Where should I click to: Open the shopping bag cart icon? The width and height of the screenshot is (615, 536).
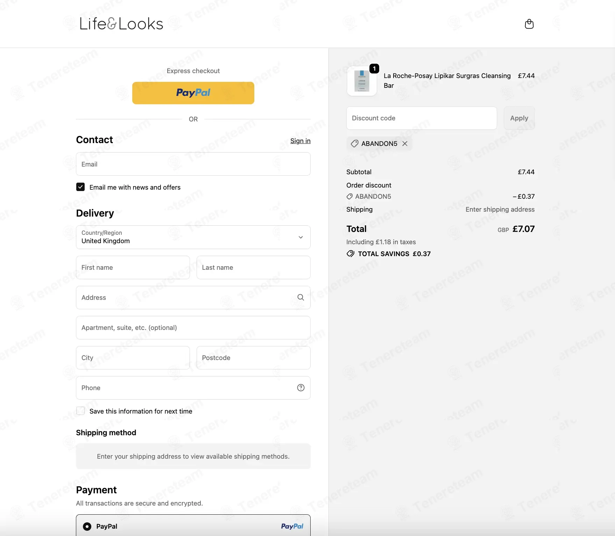point(529,24)
